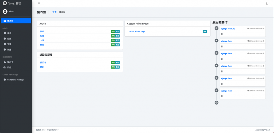
Task: Click the user icon beside 使用者
Action: [x=5, y=62]
